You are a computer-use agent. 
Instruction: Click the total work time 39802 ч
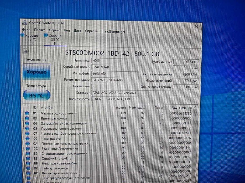pos(185,87)
